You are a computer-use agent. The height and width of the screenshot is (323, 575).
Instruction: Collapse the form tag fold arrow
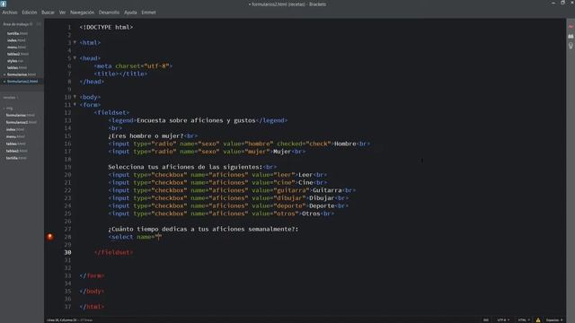[75, 104]
